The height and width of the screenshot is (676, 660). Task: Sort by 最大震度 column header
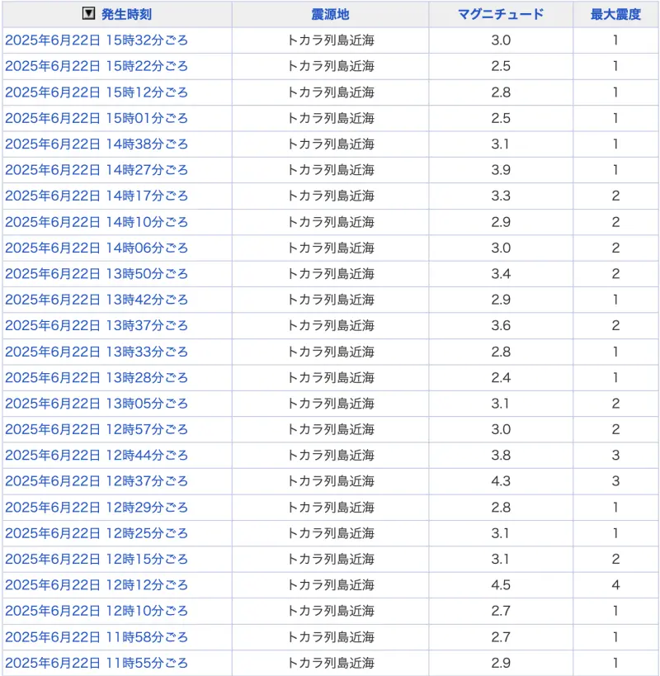click(615, 14)
